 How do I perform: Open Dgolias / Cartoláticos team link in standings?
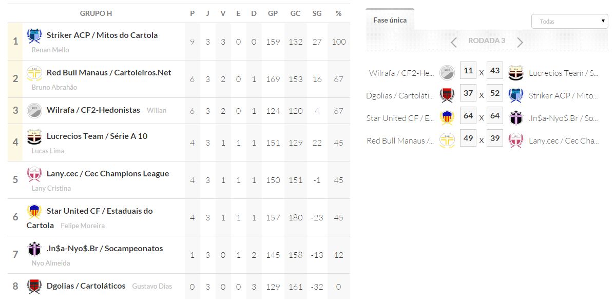(x=86, y=286)
